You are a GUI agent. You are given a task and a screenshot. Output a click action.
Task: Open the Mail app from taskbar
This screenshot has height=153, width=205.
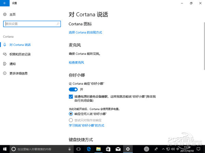click(118, 149)
